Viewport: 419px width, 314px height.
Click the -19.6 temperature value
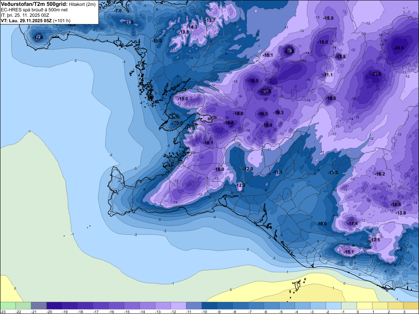pos(229,123)
